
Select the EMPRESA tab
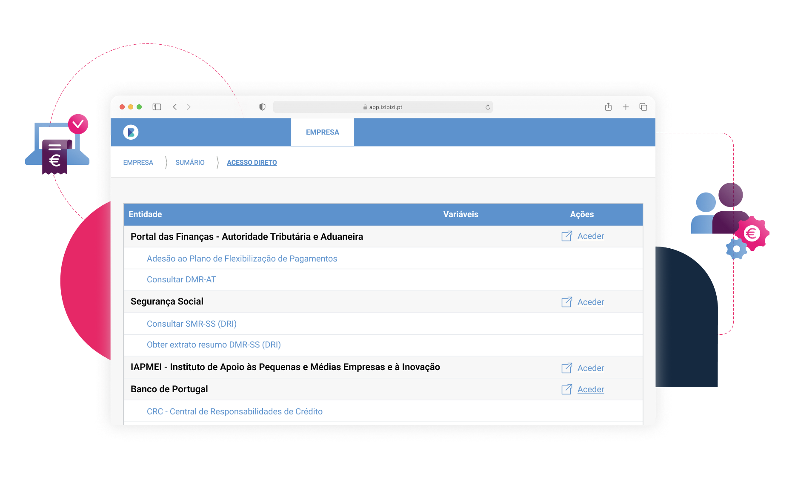tap(322, 132)
